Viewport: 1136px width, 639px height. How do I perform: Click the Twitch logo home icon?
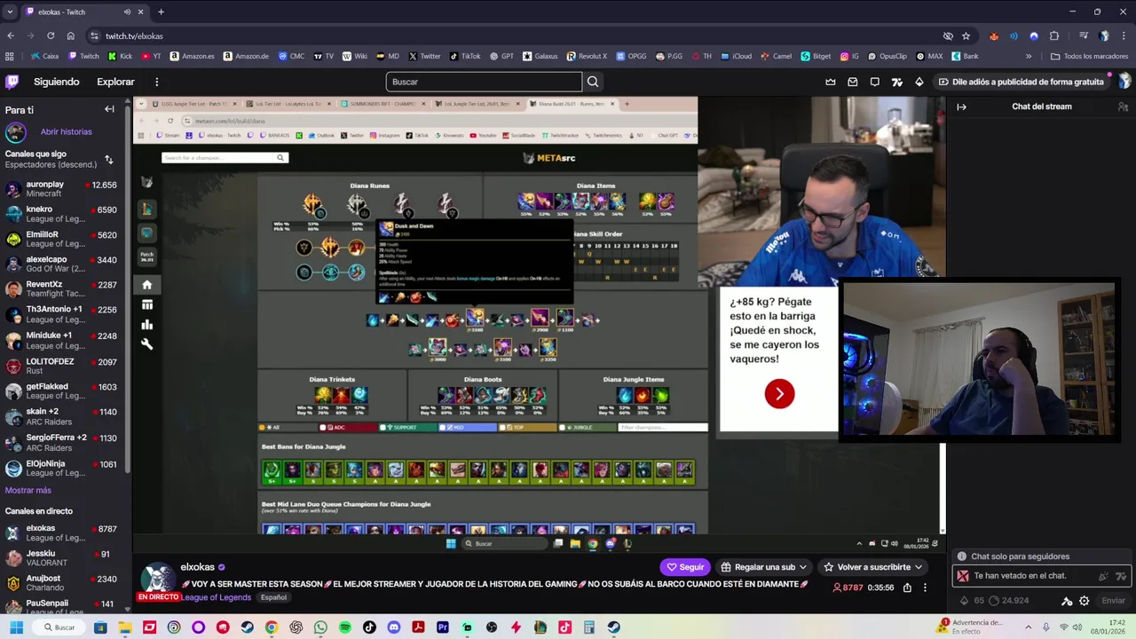12,82
